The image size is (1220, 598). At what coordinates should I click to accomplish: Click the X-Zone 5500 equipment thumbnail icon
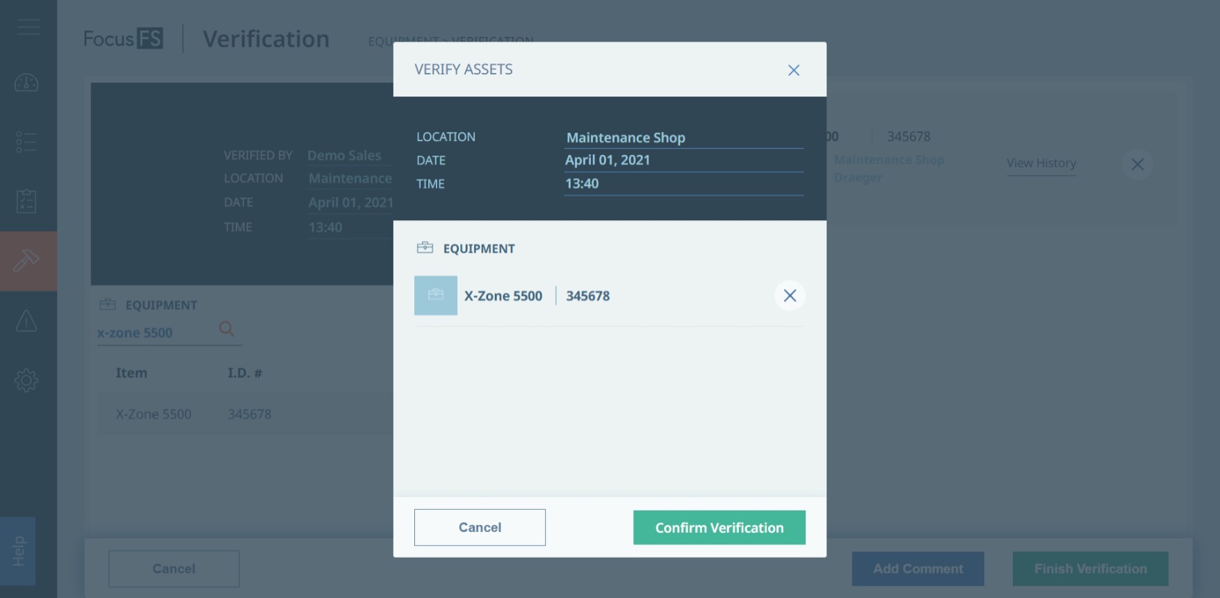436,295
